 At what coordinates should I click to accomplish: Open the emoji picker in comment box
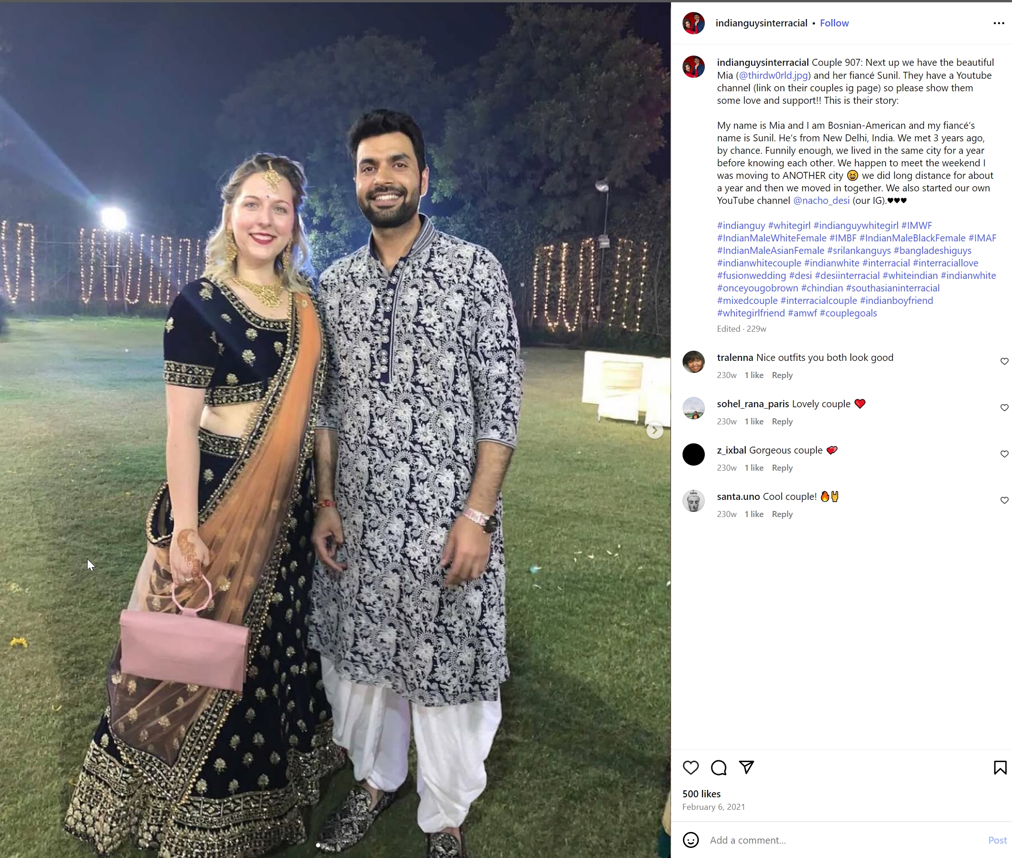(690, 840)
